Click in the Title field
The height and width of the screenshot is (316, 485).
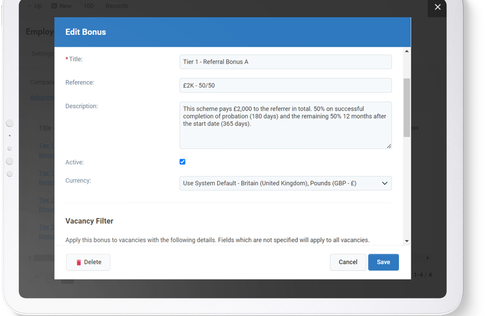point(285,62)
